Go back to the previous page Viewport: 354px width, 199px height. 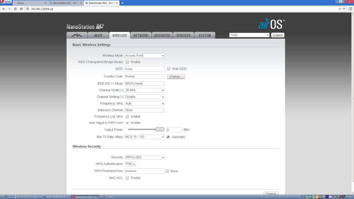tap(4, 9)
